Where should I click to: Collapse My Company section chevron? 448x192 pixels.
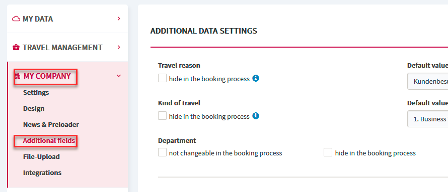point(119,76)
